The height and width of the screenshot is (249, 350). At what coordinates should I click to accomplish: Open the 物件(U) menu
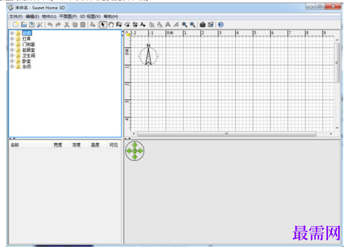tap(49, 16)
